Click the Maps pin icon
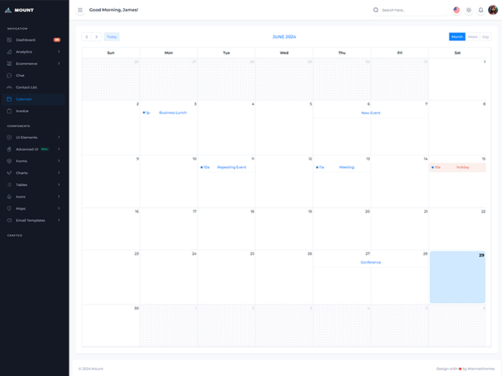Image resolution: width=502 pixels, height=376 pixels. pyautogui.click(x=9, y=209)
